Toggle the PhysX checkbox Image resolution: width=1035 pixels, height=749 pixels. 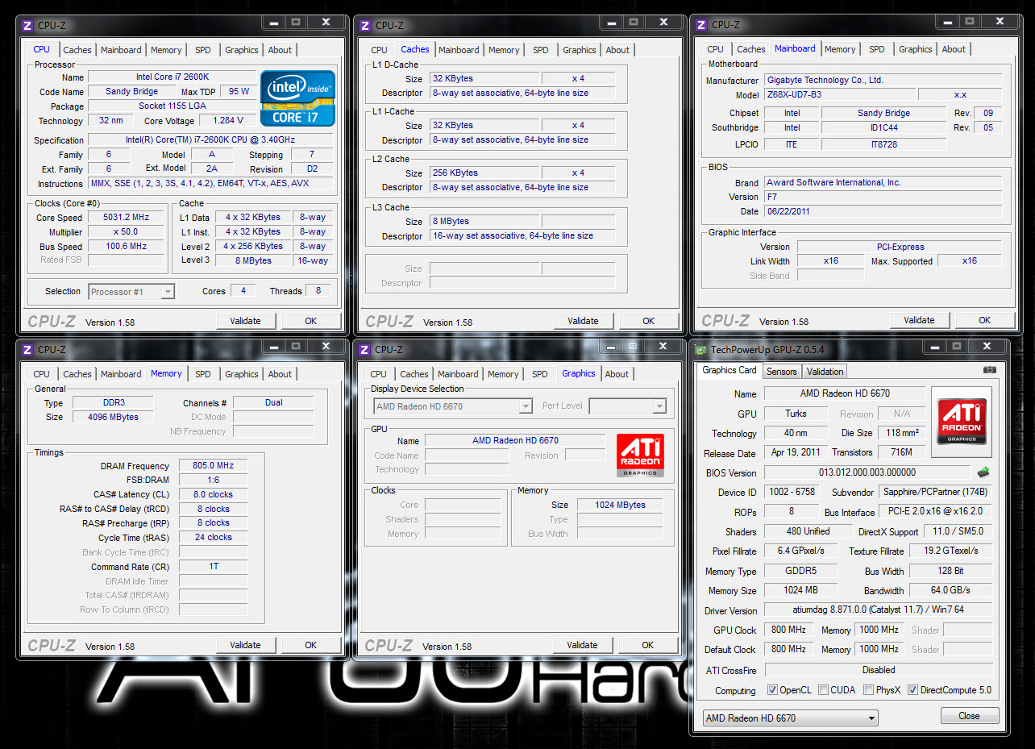(868, 690)
